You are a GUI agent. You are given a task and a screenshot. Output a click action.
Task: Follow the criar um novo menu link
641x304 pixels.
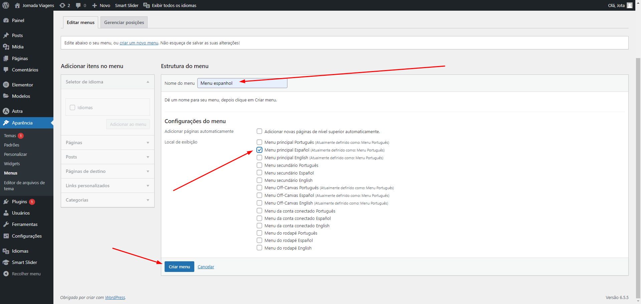(x=139, y=43)
